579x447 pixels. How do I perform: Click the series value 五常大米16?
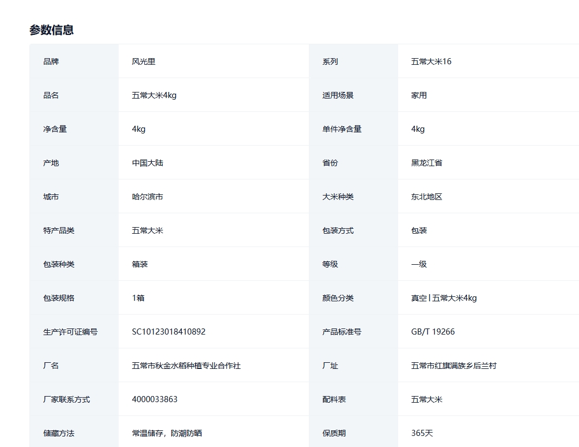(431, 61)
